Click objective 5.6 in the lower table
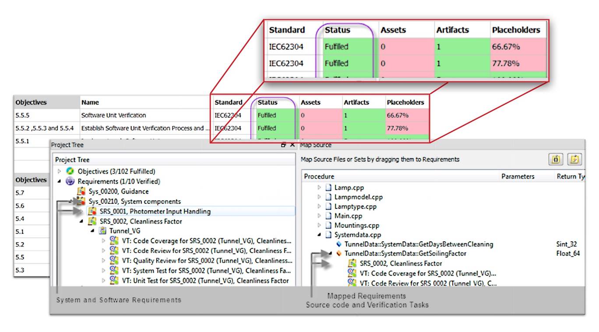The image size is (599, 332). coord(31,206)
